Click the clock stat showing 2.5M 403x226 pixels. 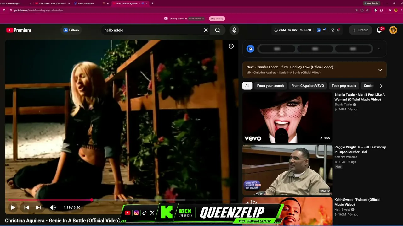point(280,30)
